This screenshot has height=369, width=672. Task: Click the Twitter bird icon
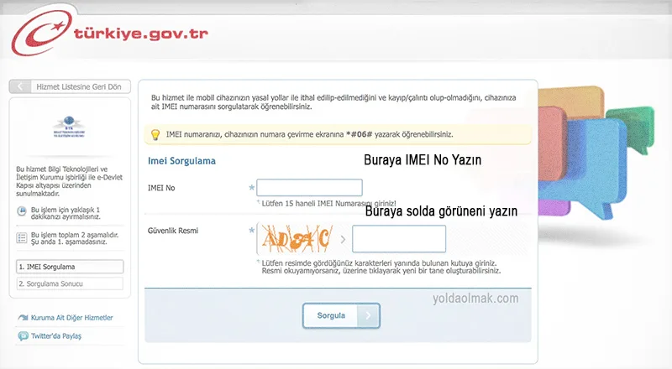pos(23,335)
